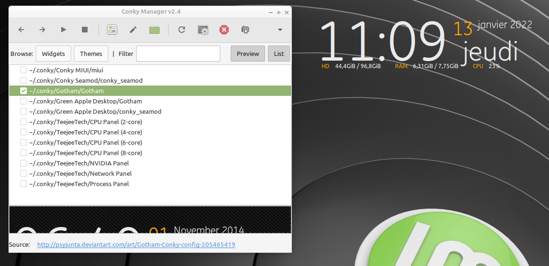Enable Conky MIUI/miui checkbox
Screen dimensions: 549x266
tap(24, 70)
